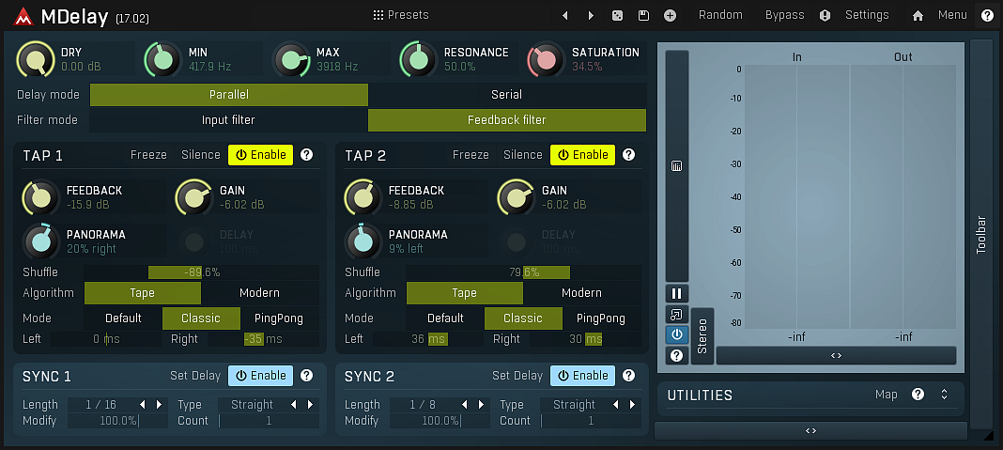Go to home via the house icon
Viewport: 1003px width, 450px height.
coord(918,15)
